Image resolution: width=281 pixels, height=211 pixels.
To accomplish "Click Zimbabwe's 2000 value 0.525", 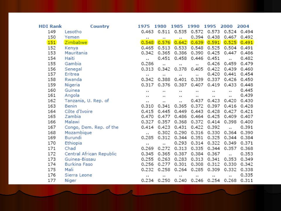I will point(230,42).
